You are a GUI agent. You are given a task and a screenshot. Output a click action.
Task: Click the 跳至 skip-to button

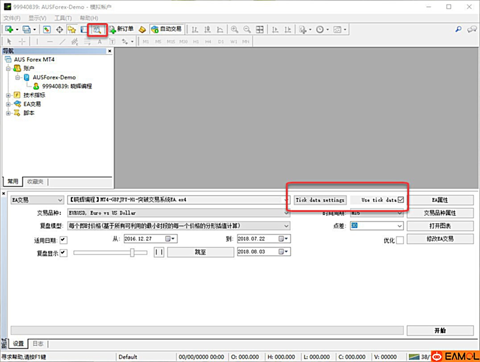click(200, 252)
